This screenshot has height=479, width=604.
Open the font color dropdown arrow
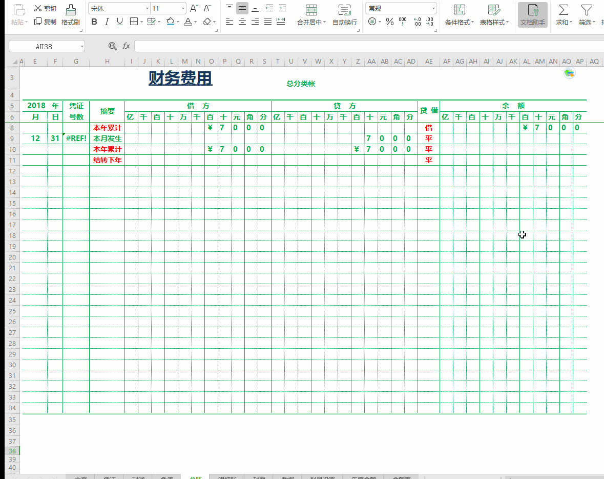point(196,22)
